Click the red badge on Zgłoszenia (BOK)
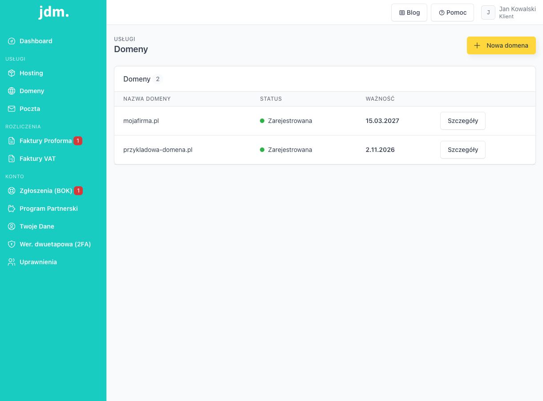This screenshot has width=543, height=401. [x=78, y=191]
